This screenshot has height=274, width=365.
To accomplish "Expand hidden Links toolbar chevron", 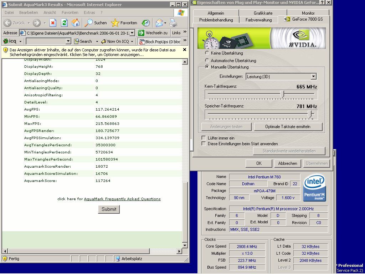I will click(x=185, y=32).
